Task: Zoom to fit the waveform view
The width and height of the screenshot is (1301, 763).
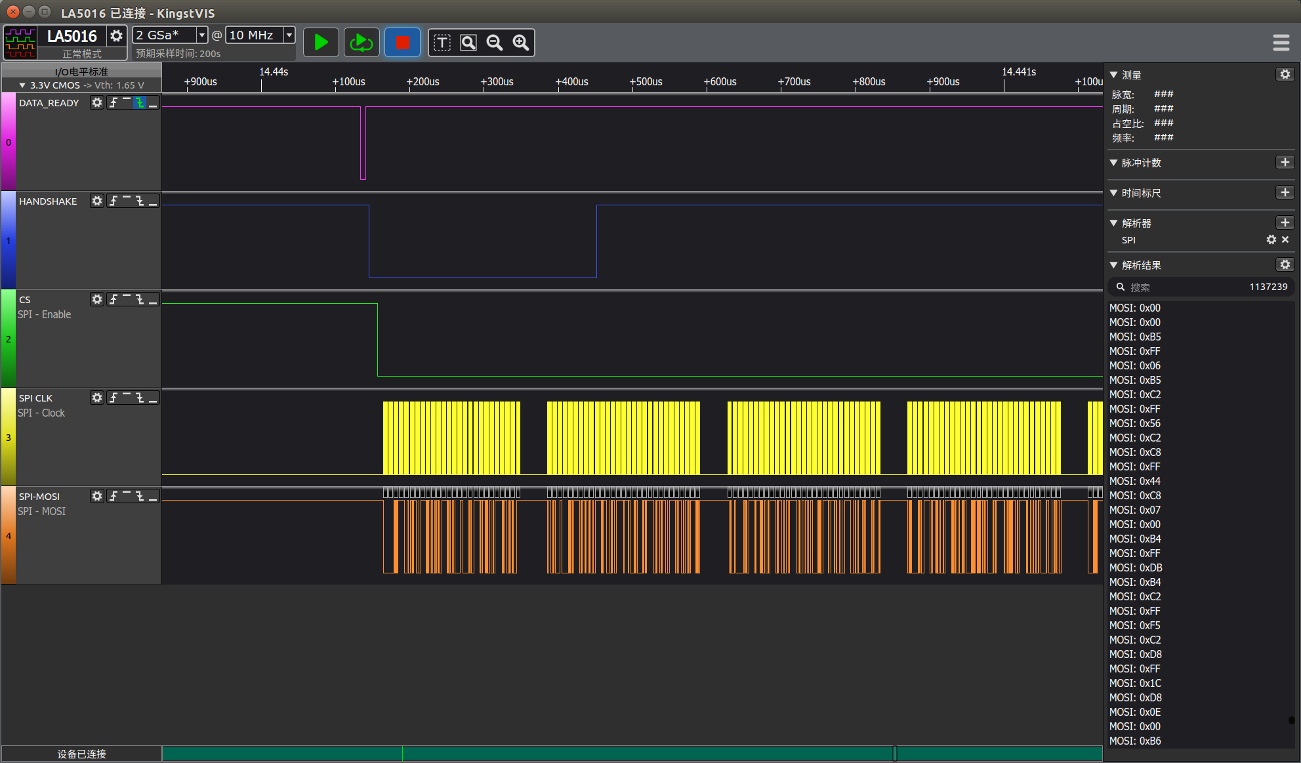Action: coord(468,43)
